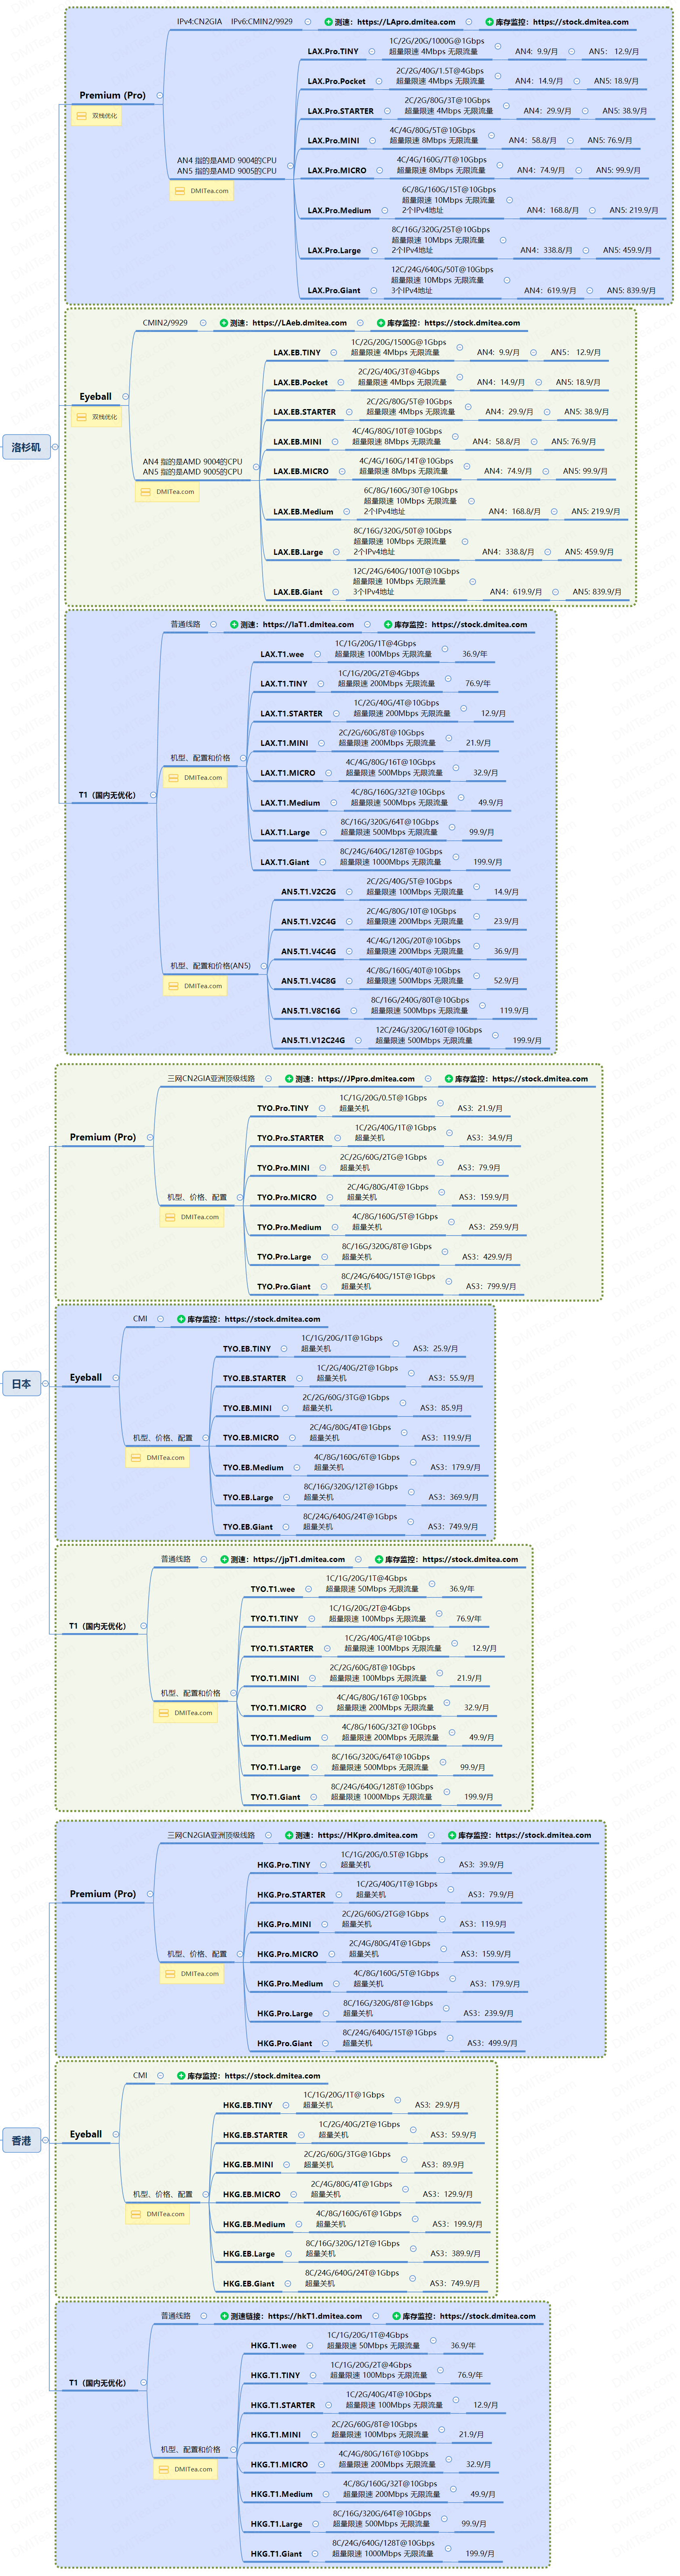Select the TYO.EB.TINY node
This screenshot has height=2576, width=680.
click(x=247, y=1349)
